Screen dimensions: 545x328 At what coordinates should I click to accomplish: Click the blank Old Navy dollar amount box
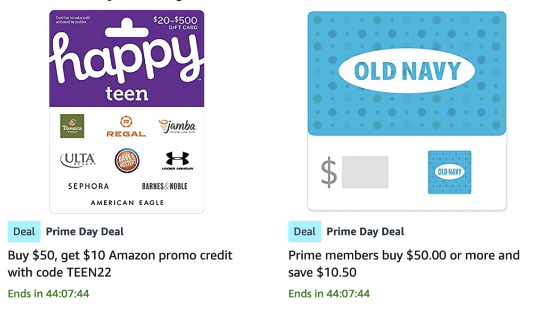[x=365, y=172]
